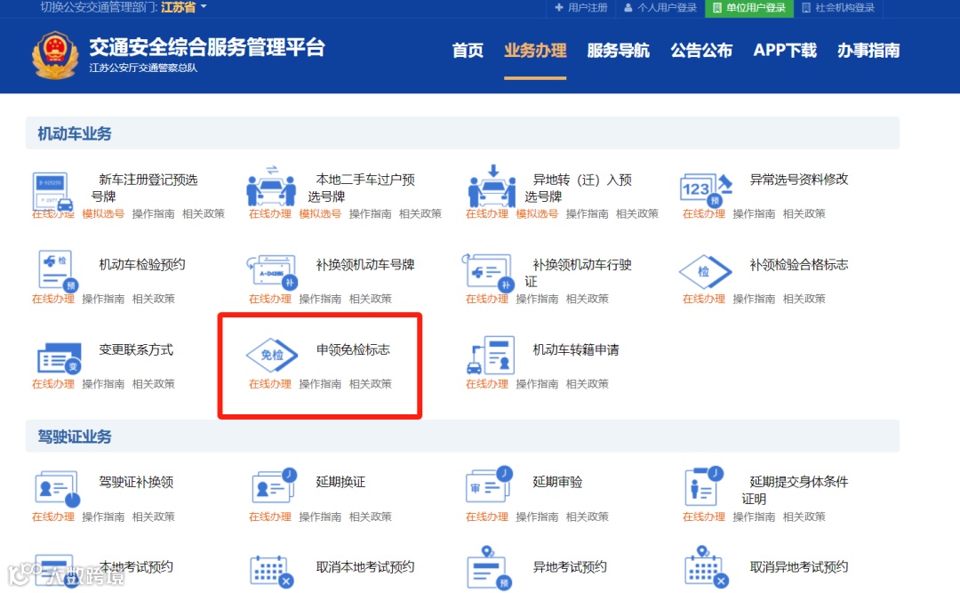
Task: Click the 变更联系方式 icon
Action: point(59,357)
